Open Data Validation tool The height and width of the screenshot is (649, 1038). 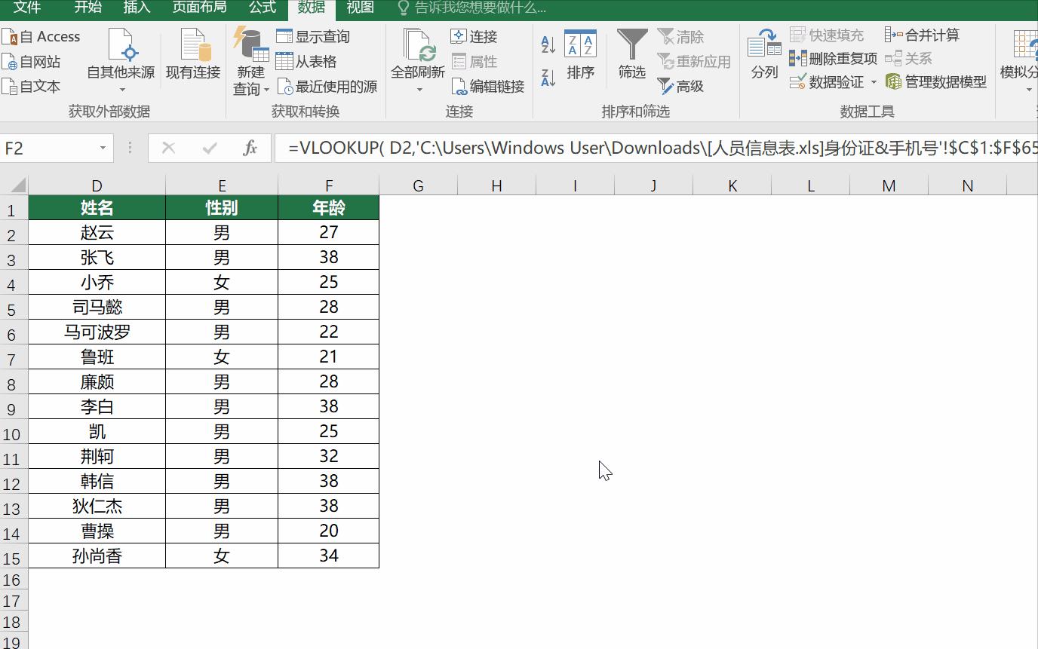click(828, 81)
